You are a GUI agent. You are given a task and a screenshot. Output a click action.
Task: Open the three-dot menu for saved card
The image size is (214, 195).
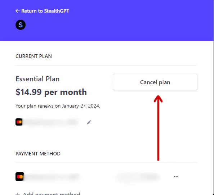coord(176,177)
